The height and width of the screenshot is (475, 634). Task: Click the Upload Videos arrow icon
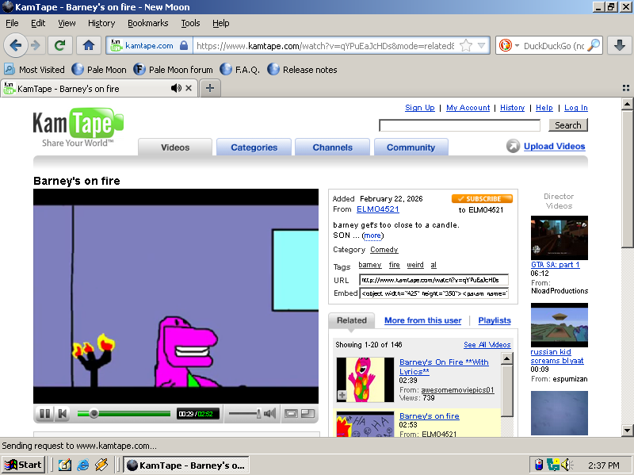[x=513, y=146]
